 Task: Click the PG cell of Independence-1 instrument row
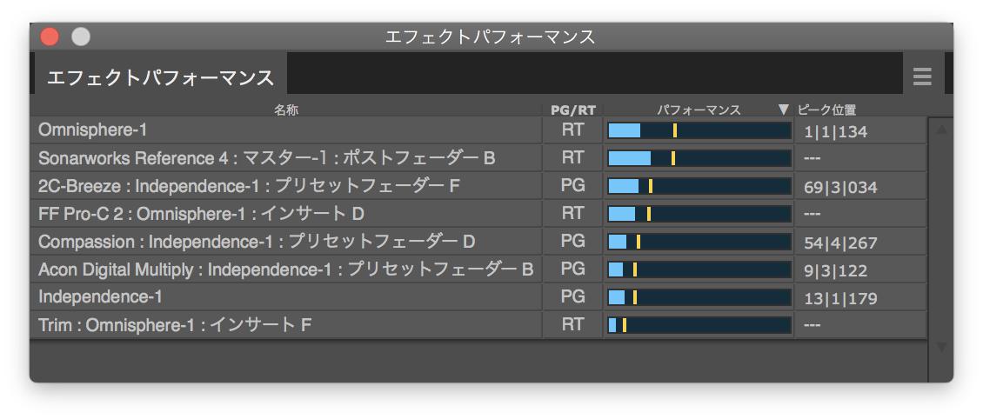[x=573, y=297]
